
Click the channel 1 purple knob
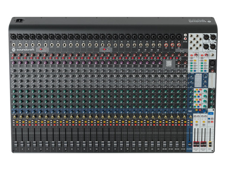click(x=13, y=63)
